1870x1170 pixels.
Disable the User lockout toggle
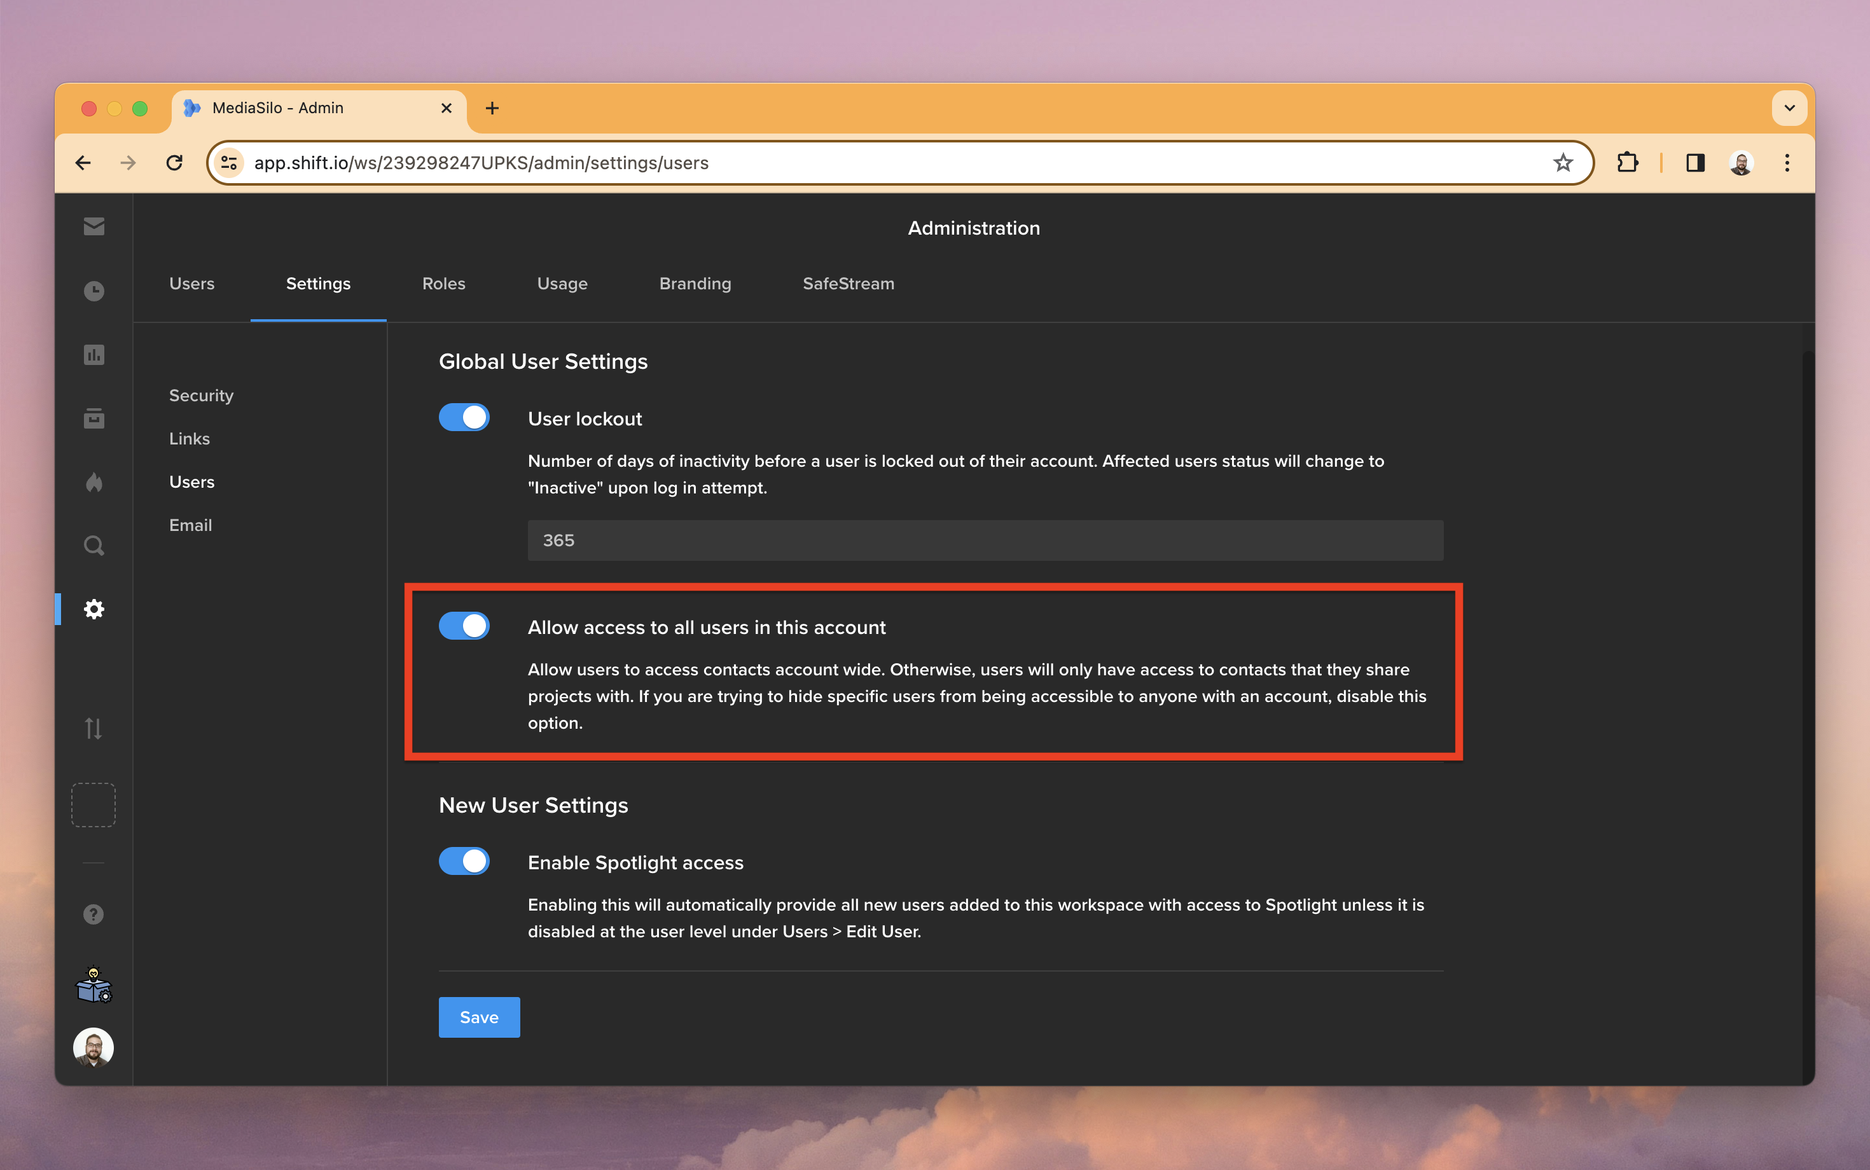464,417
